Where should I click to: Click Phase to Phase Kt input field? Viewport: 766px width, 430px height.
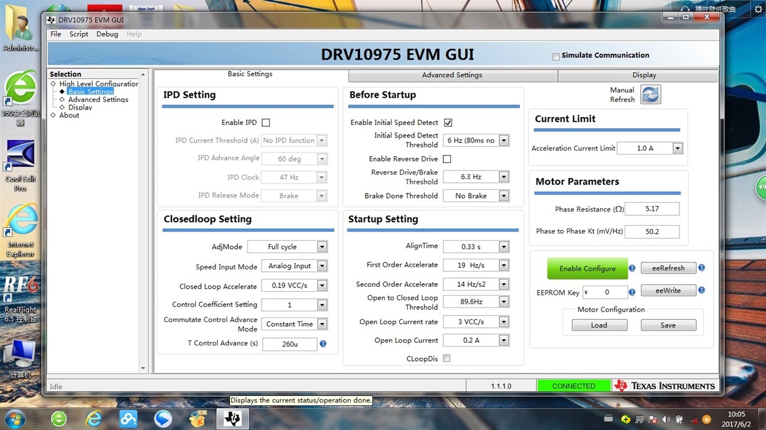click(x=652, y=231)
